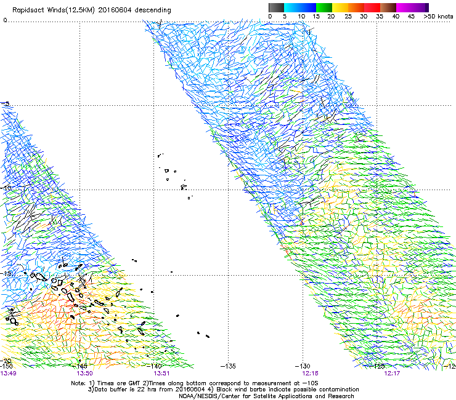Click the latitude label "-15" on left axis

6,273
